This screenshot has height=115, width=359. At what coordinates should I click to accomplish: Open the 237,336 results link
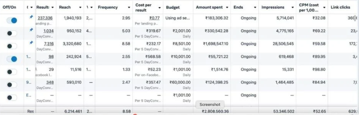click(44, 18)
